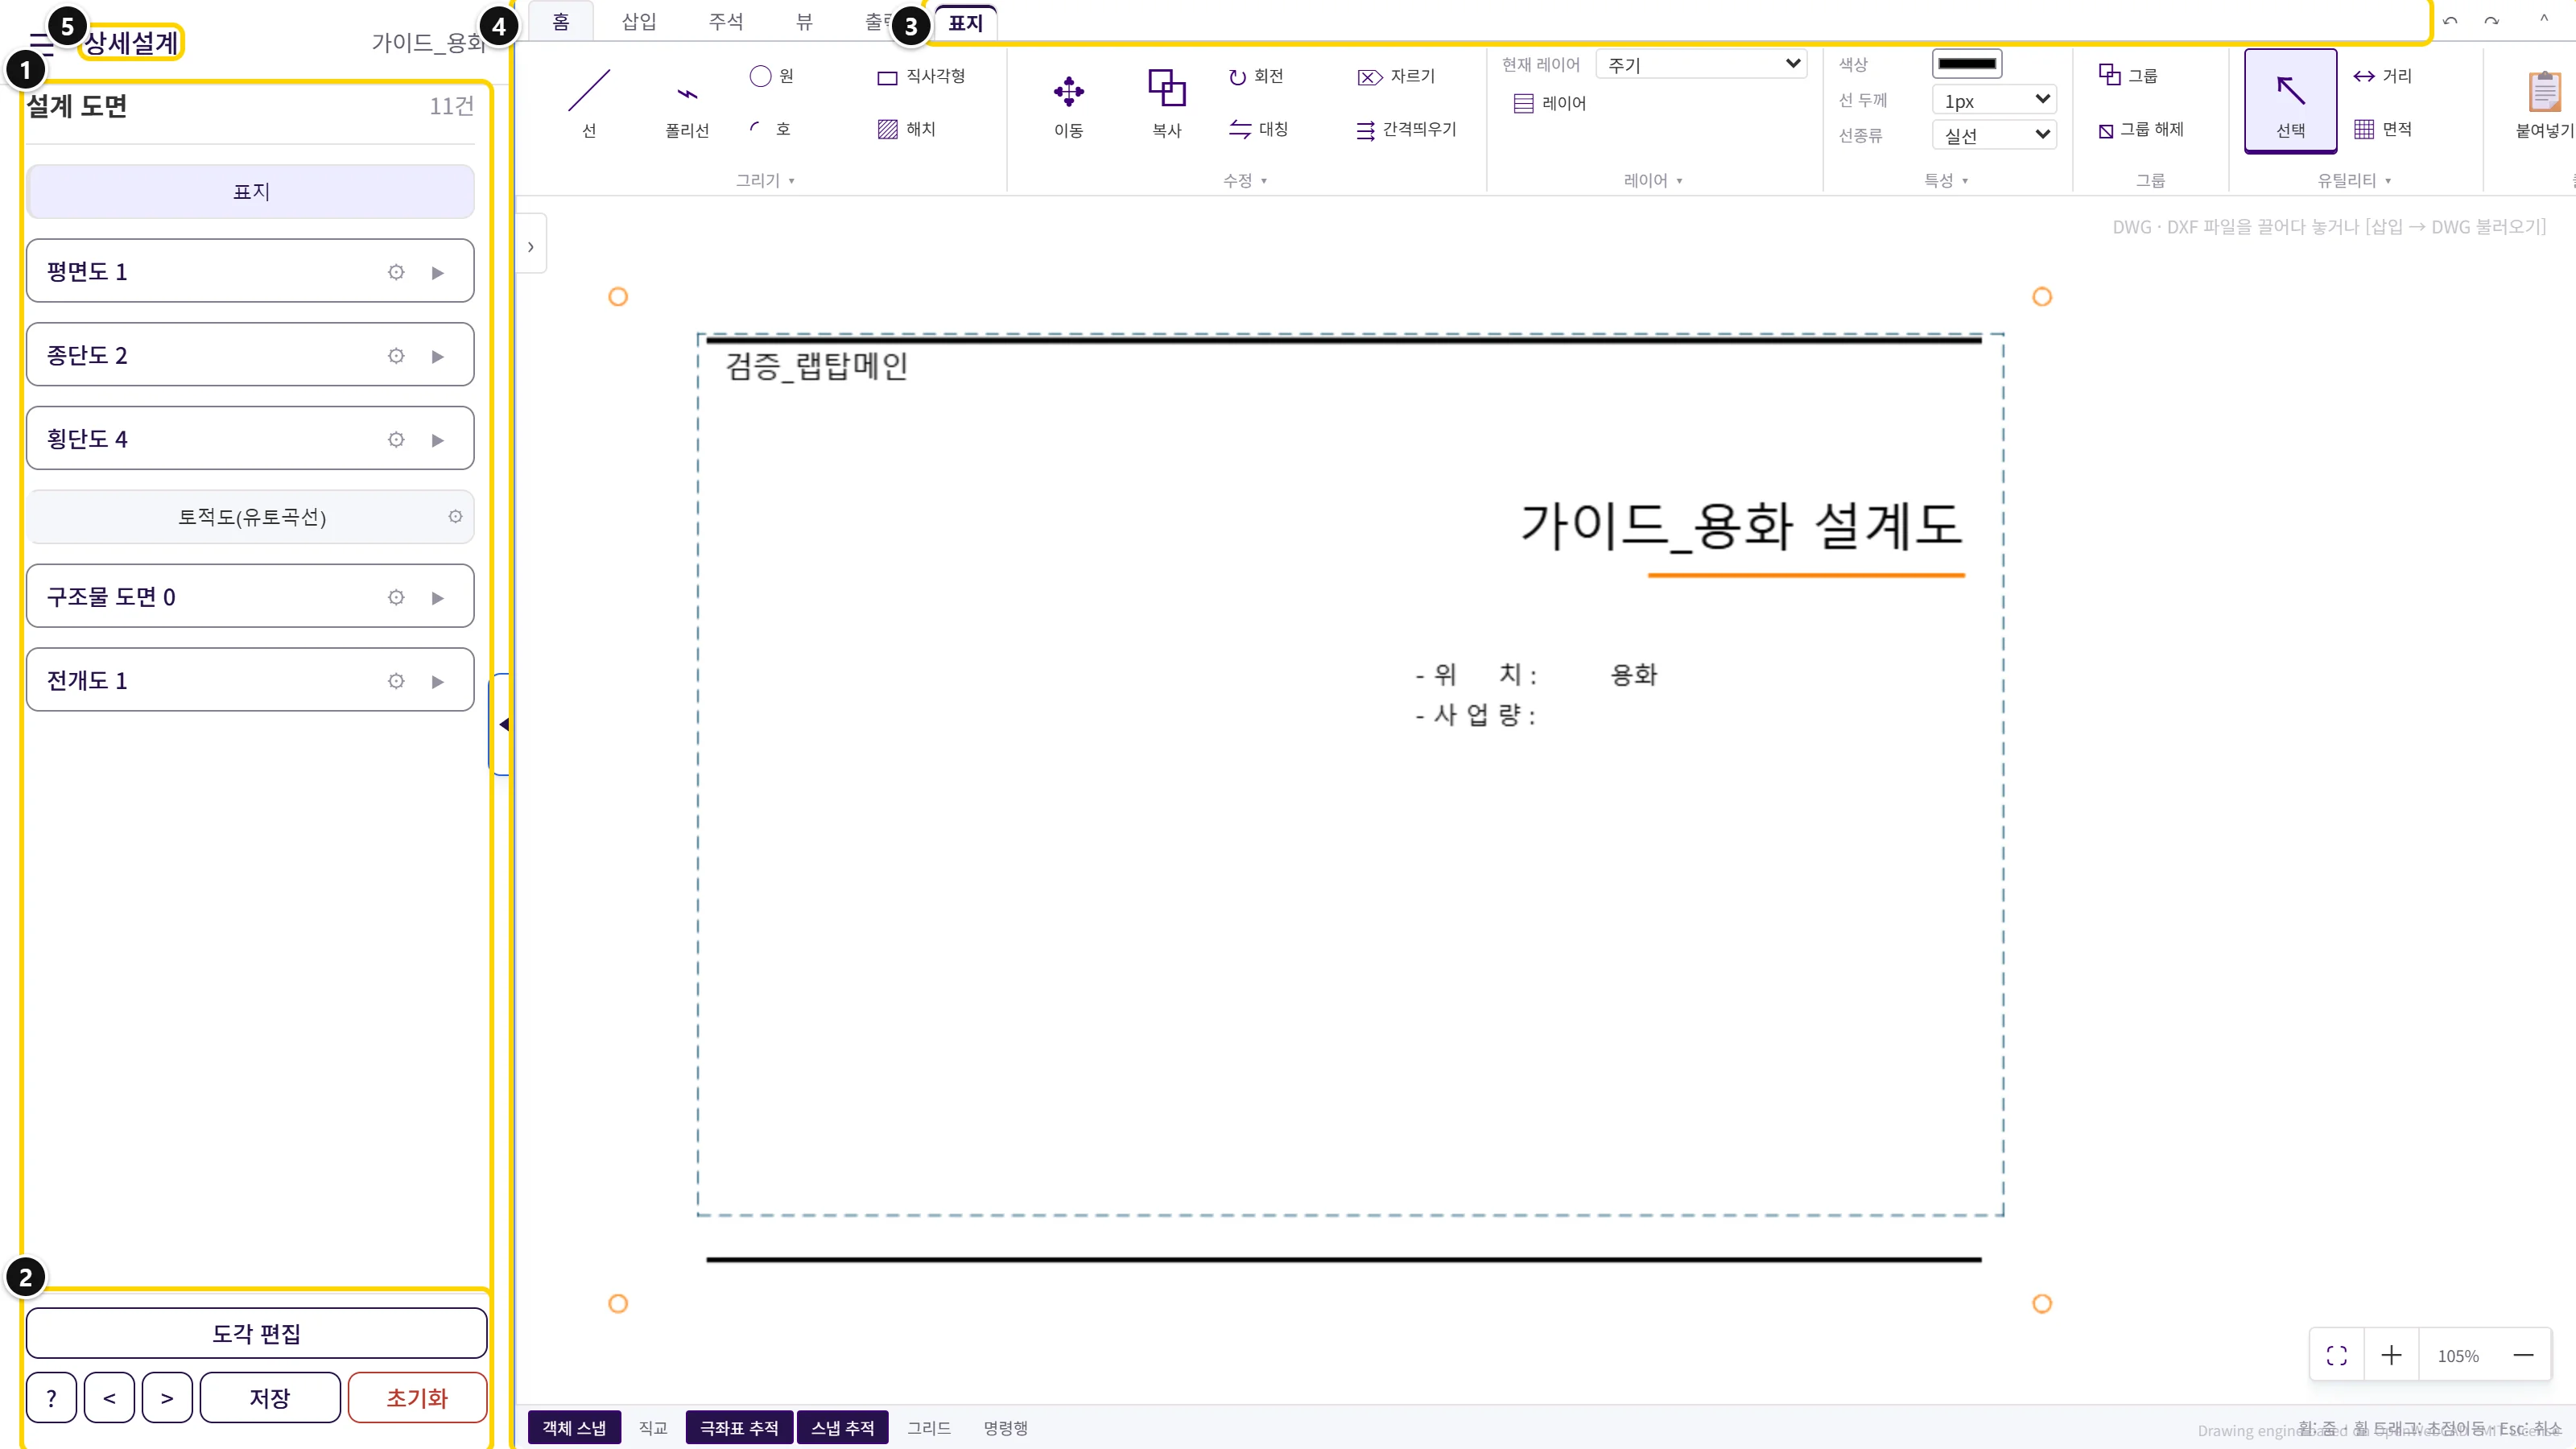Fit drawing to screen icon
Screen dimensions: 2576x1449
[2336, 1355]
